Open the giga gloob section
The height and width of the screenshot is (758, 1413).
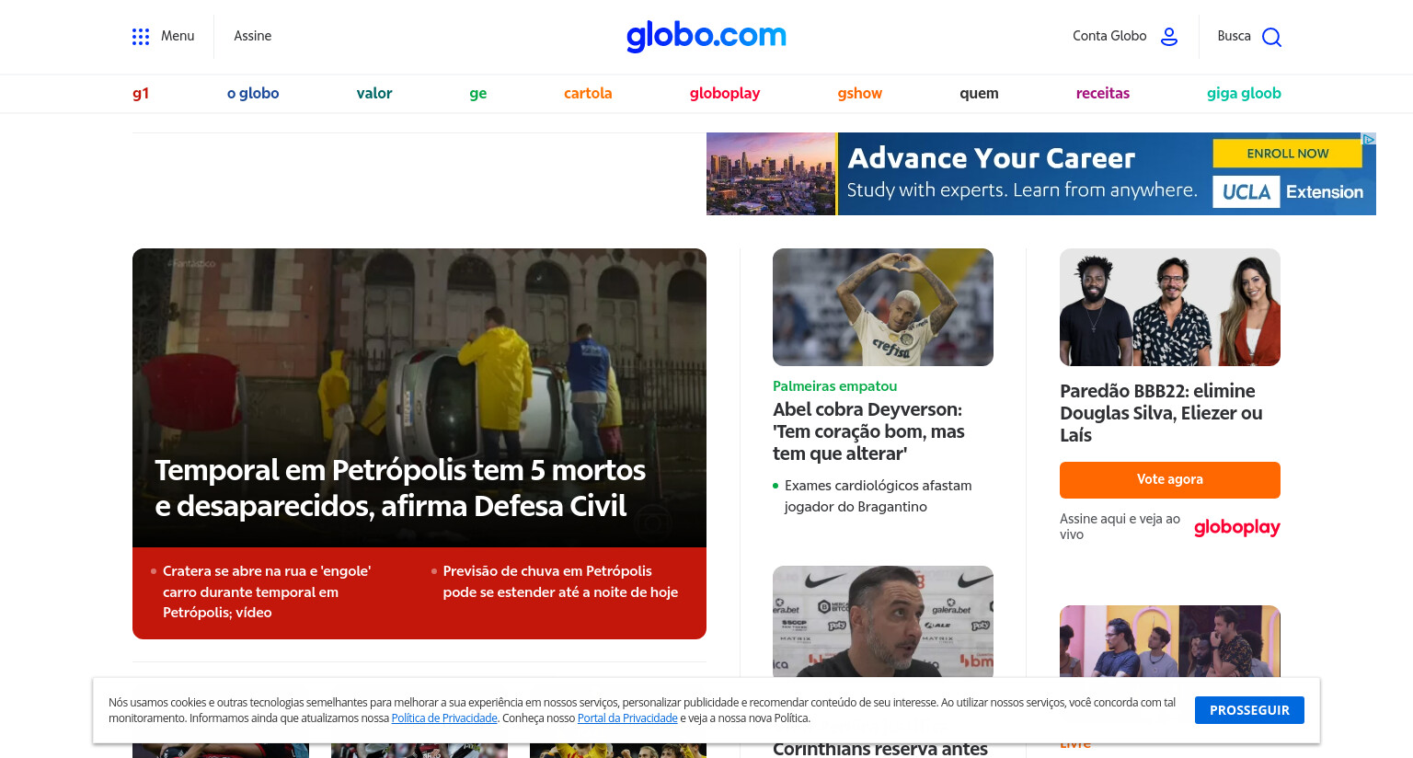point(1244,93)
